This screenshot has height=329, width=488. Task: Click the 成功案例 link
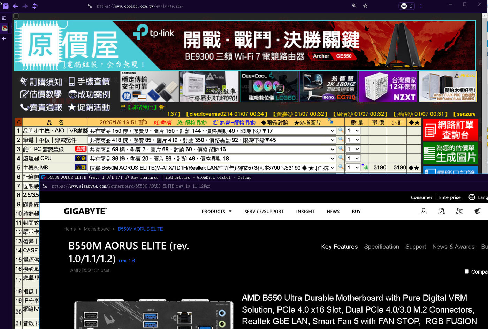(89, 94)
